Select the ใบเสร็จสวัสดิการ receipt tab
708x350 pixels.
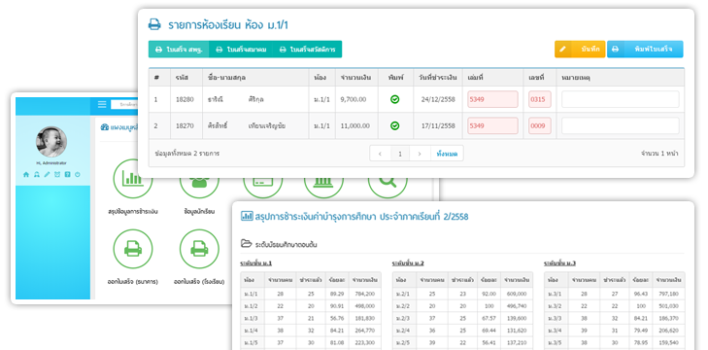(x=307, y=50)
